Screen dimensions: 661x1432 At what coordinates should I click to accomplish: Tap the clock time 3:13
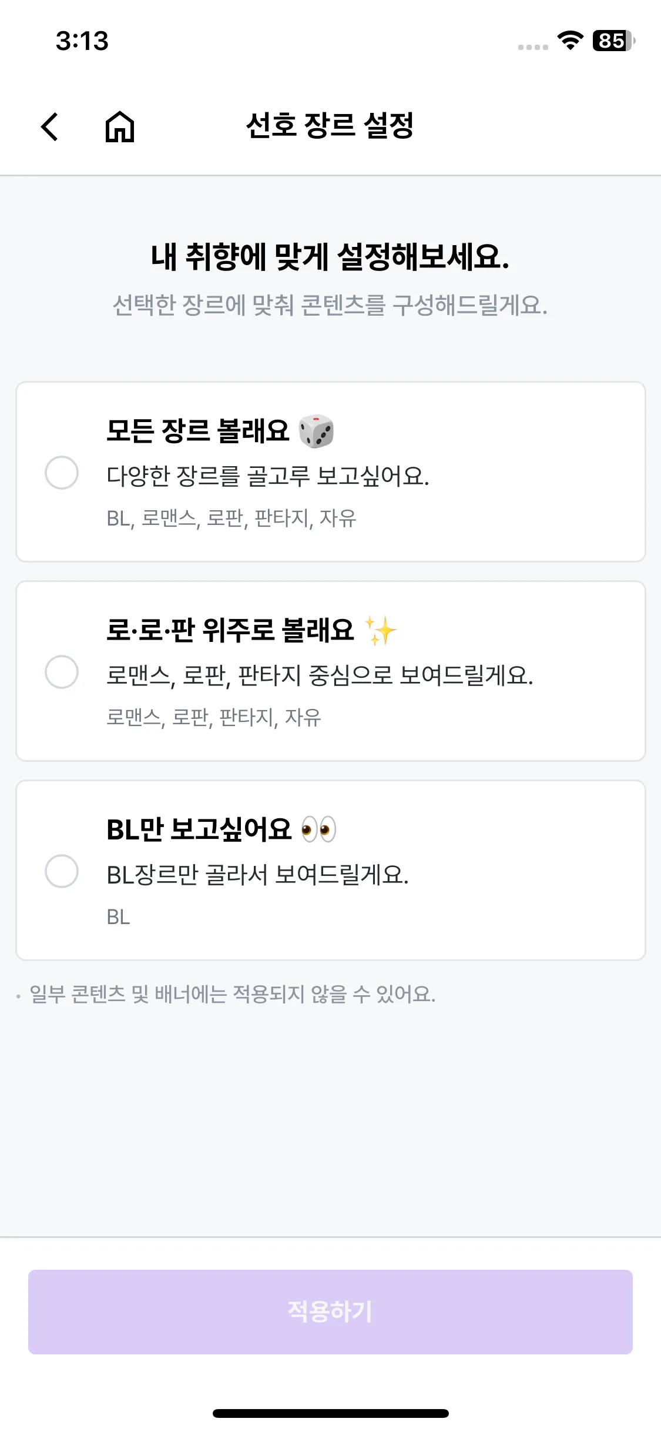pos(82,41)
